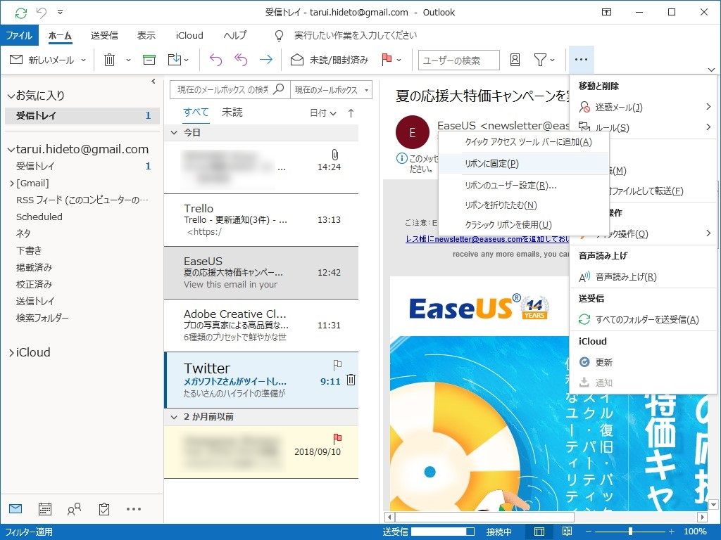Open the ファイル tab
The height and width of the screenshot is (540, 721).
click(19, 35)
